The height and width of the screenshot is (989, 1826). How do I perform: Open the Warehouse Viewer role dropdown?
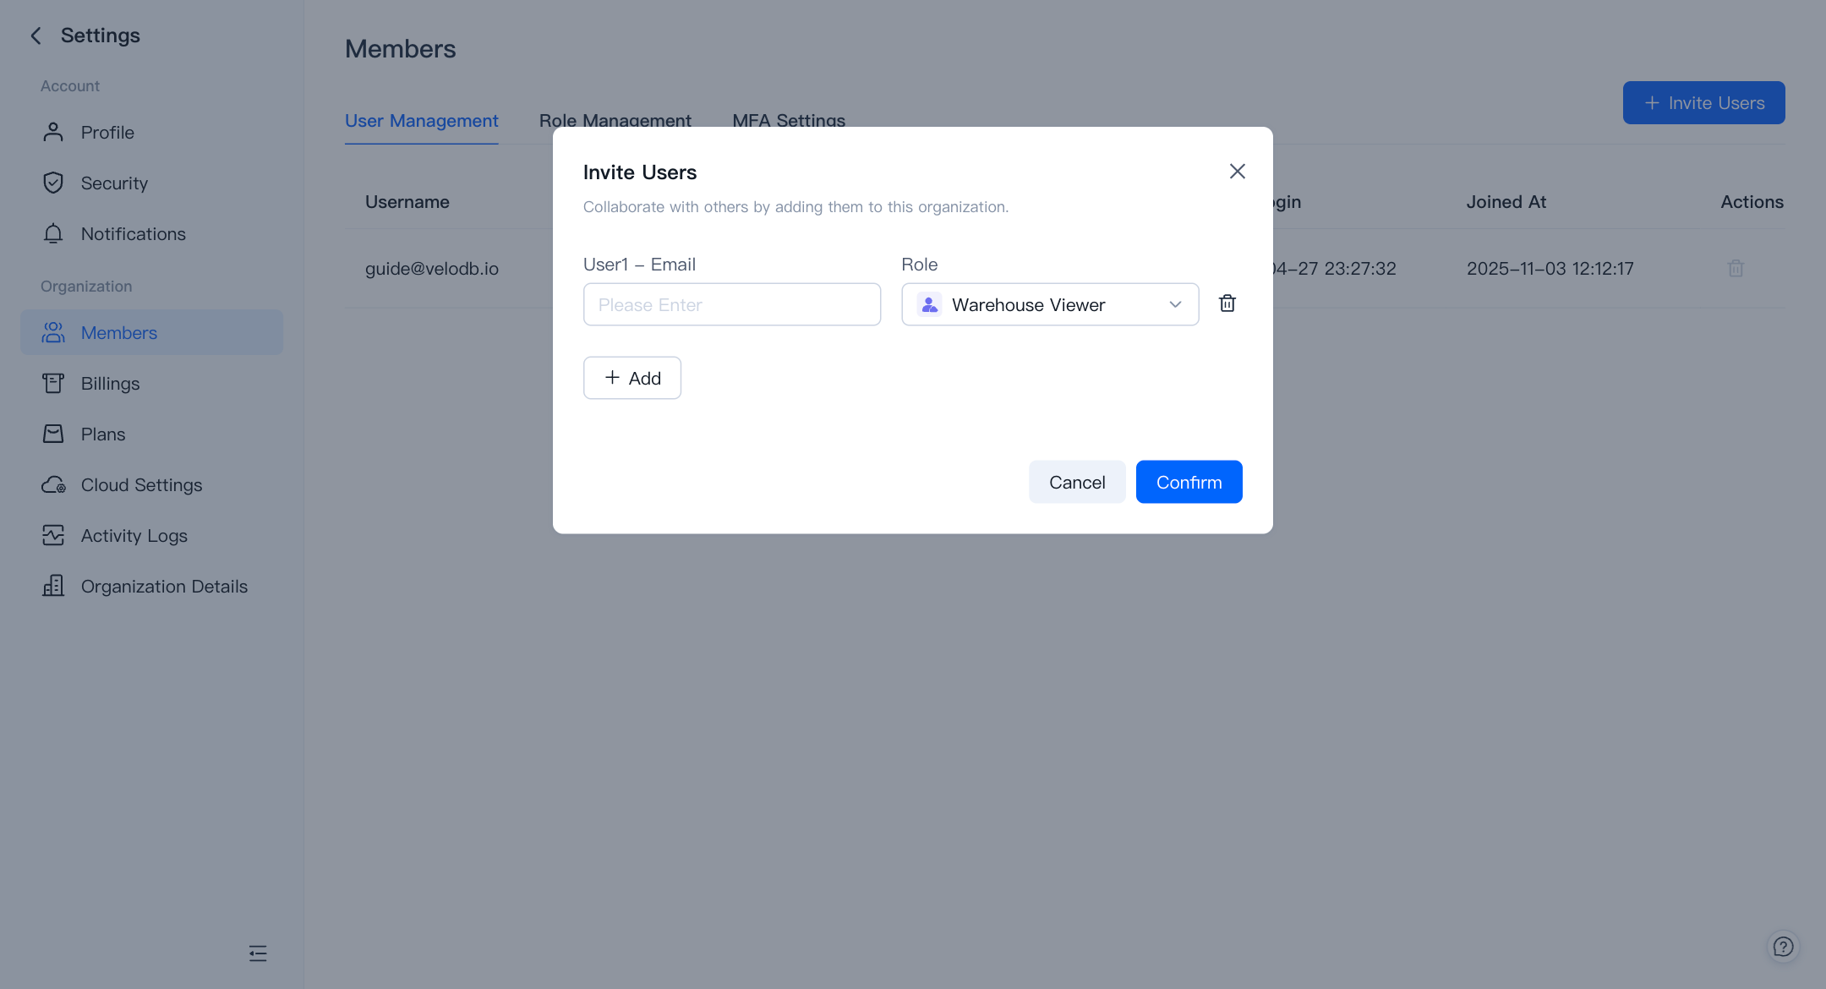click(1048, 304)
